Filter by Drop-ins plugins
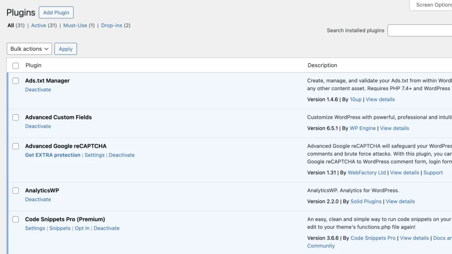This screenshot has width=452, height=254. pyautogui.click(x=112, y=26)
